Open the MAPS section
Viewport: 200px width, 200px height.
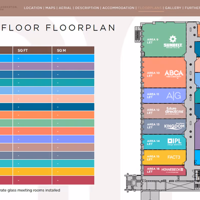50,8
